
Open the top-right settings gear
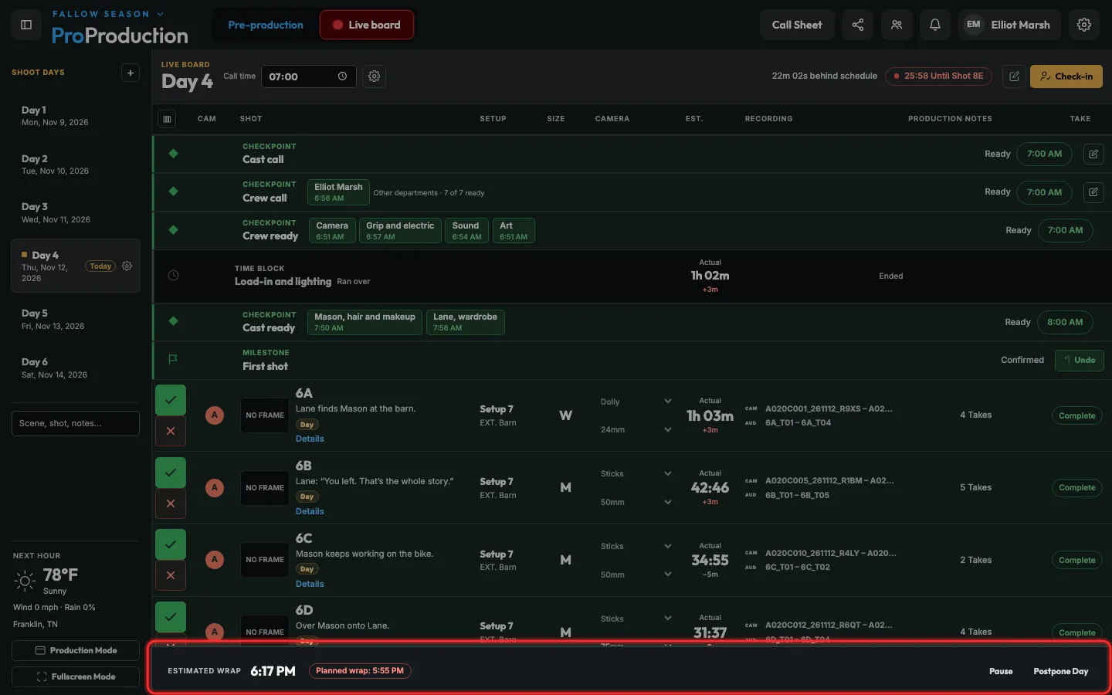(1084, 25)
